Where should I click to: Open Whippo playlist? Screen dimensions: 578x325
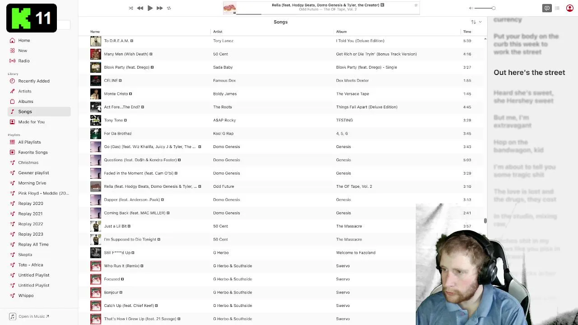(x=26, y=296)
